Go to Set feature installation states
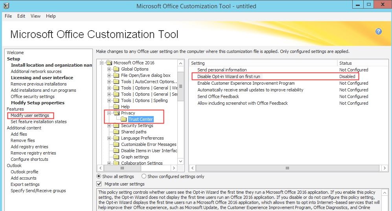This screenshot has height=211, width=392. [39, 122]
